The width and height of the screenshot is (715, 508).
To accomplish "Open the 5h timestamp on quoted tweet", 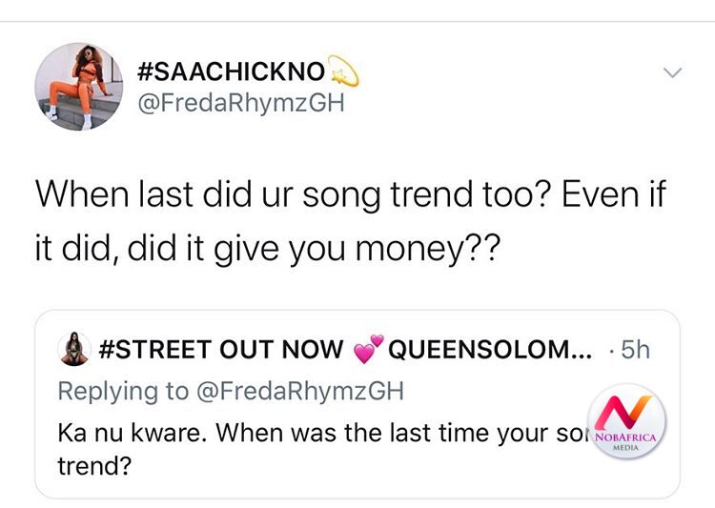I will 633,350.
